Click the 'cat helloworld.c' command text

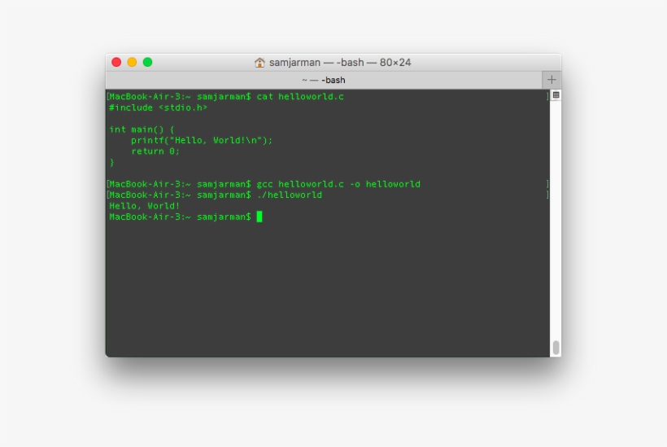[300, 97]
